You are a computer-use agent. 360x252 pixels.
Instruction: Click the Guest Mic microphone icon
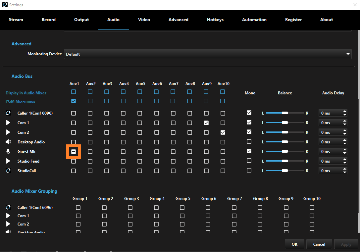pos(8,151)
